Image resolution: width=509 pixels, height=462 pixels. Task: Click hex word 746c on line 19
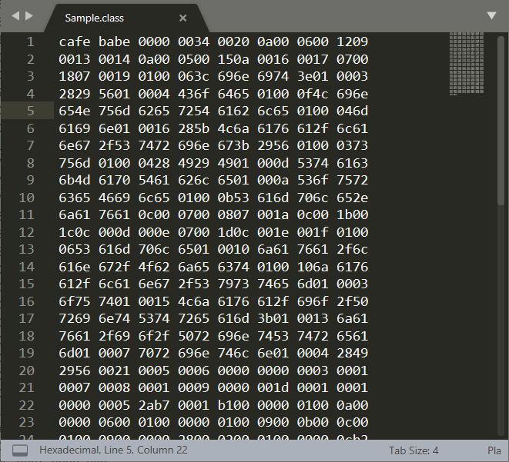[x=233, y=353]
